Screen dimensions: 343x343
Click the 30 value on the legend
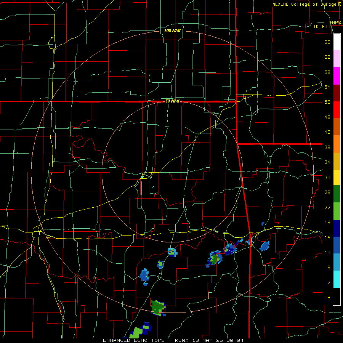pyautogui.click(x=327, y=177)
